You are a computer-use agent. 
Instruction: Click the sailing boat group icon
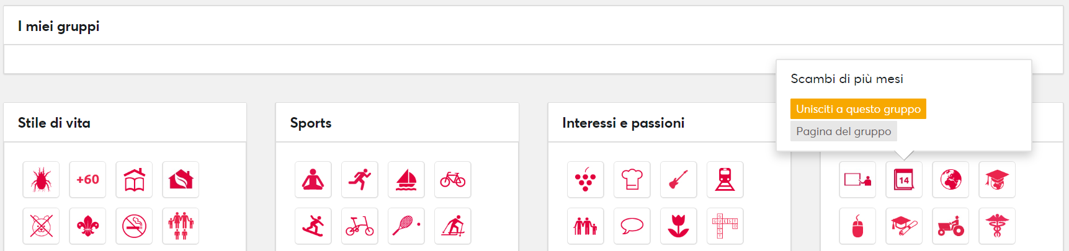406,180
